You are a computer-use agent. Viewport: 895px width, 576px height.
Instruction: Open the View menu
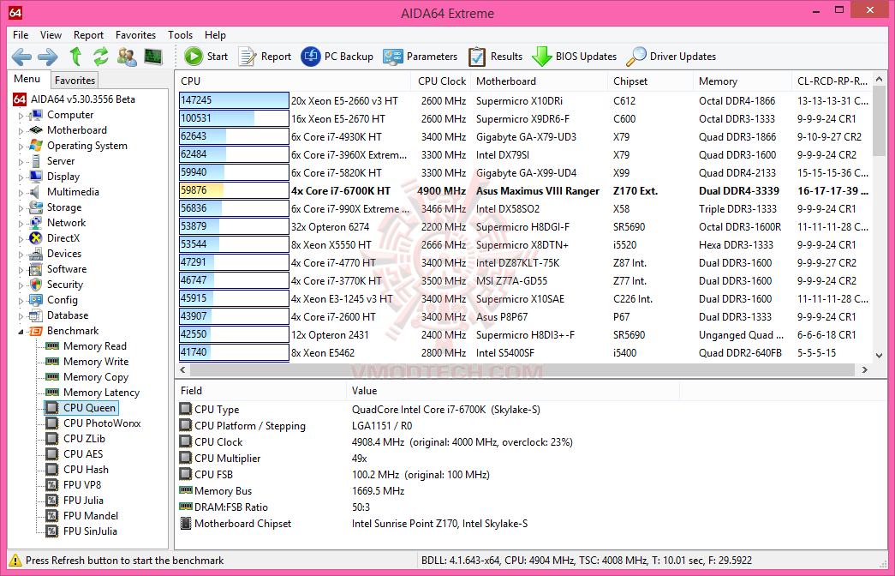point(51,35)
